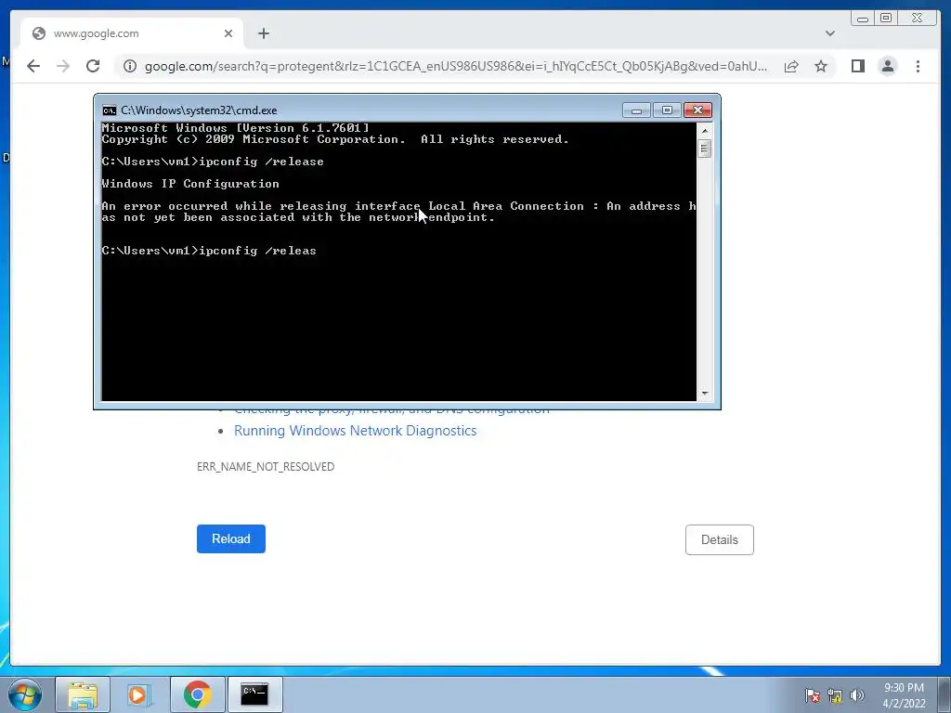Viewport: 951px width, 713px height.
Task: Open network status tray icon
Action: coord(835,695)
